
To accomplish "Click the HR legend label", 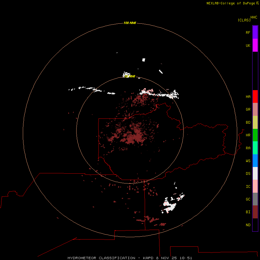I will [x=248, y=135].
